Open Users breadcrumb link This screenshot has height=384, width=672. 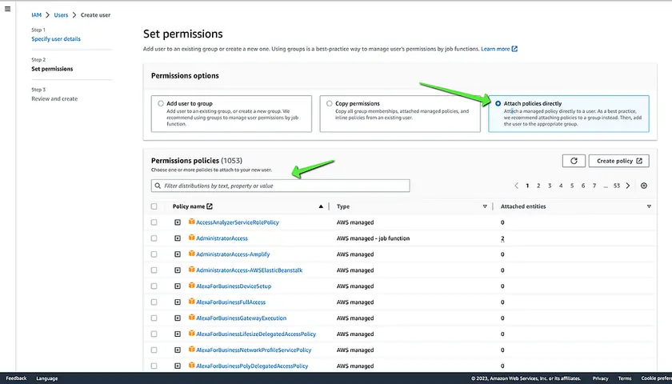(61, 15)
